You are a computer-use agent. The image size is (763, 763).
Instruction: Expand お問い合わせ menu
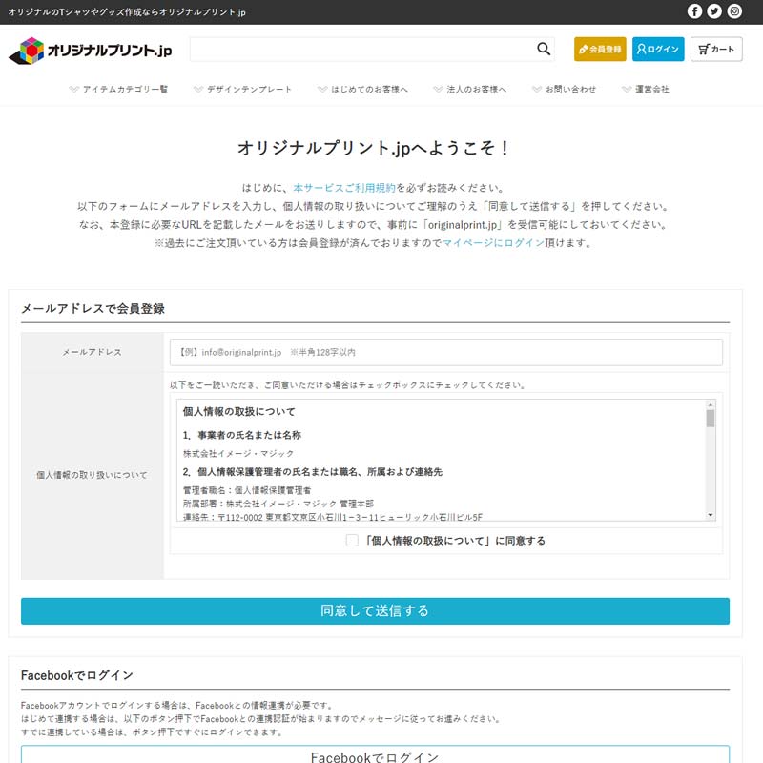(x=565, y=89)
